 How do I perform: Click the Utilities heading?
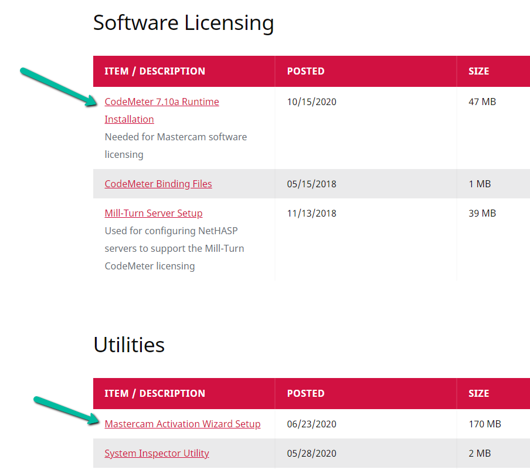click(x=129, y=345)
